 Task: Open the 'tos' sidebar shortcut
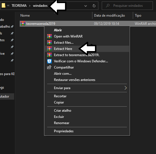point(2,40)
